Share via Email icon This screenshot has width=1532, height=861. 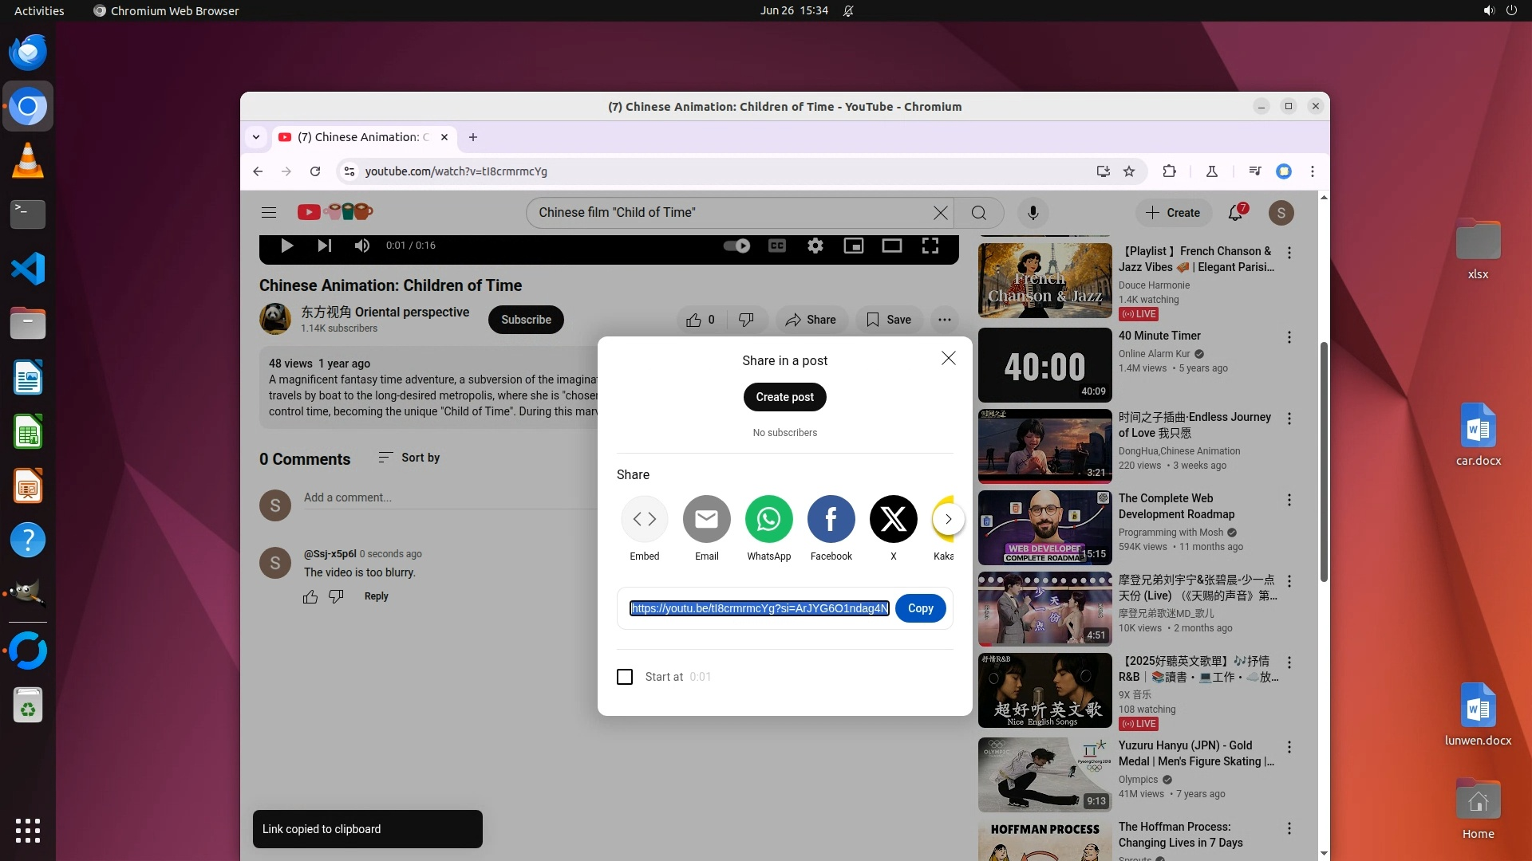click(x=706, y=519)
